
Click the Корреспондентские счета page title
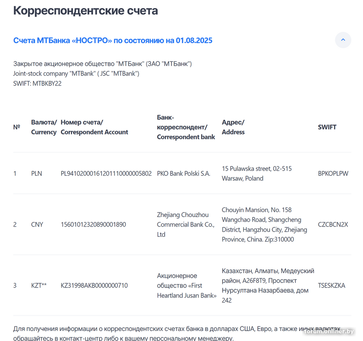(85, 11)
